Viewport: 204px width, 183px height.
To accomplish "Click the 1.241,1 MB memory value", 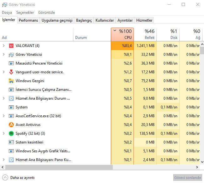I will 145,46.
